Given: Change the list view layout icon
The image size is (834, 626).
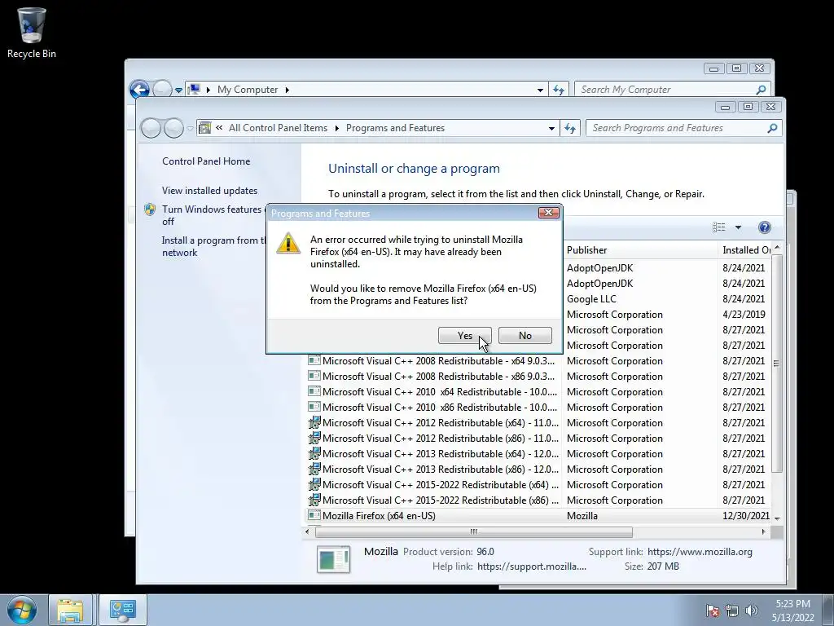Looking at the screenshot, I should 718,227.
